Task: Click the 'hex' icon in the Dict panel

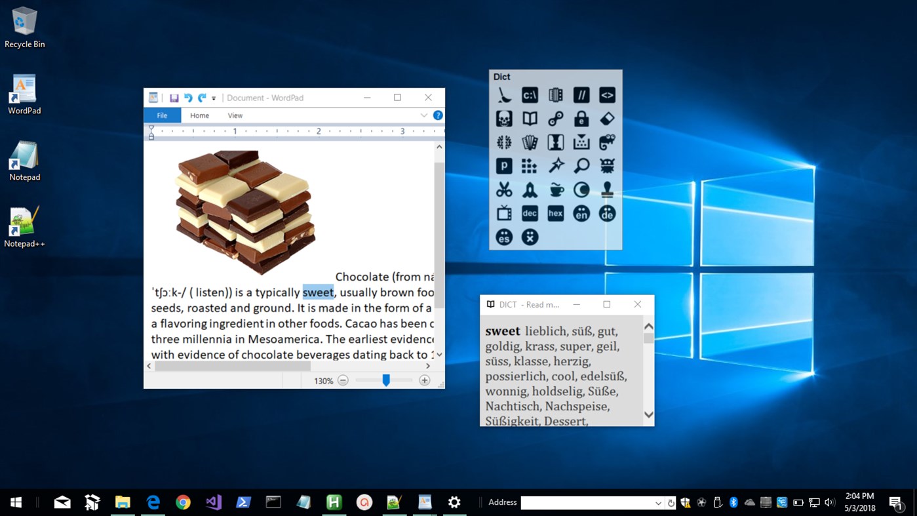Action: click(556, 213)
